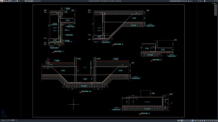Toggle polar tracking icon in status bar

point(184,121)
